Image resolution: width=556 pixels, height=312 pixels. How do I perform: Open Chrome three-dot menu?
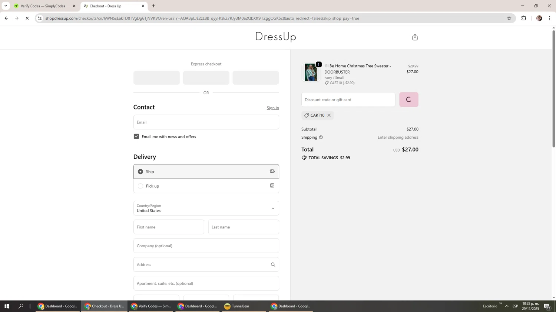tap(550, 18)
